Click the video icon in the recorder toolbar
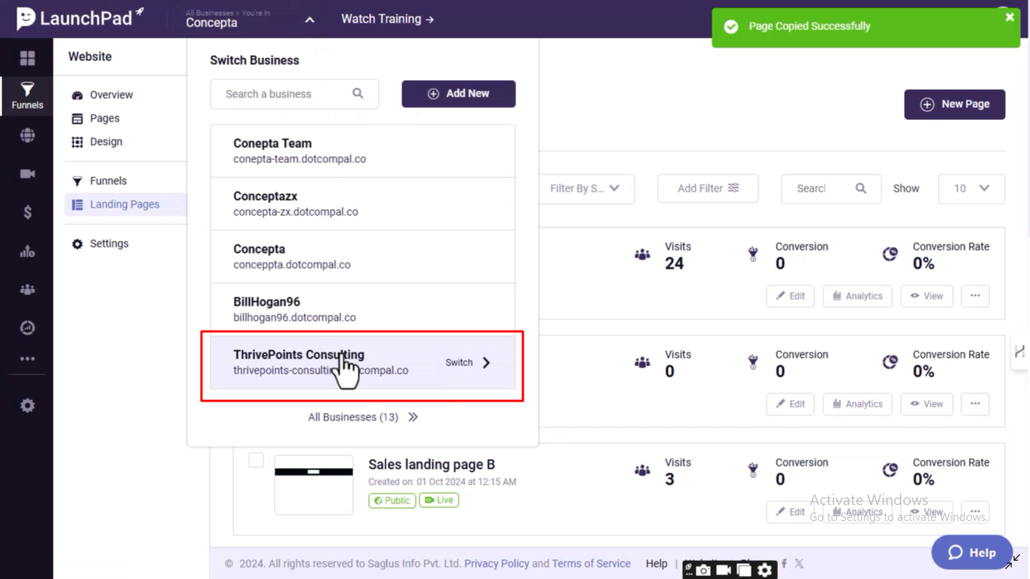Image resolution: width=1030 pixels, height=579 pixels. coord(723,570)
